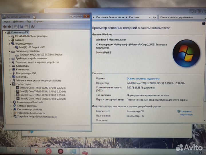The image size is (206, 155).
Task: Click the help icon in System window
Action: pyautogui.click(x=204, y=24)
